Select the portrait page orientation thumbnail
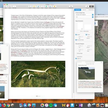 pyautogui.click(x=80, y=26)
